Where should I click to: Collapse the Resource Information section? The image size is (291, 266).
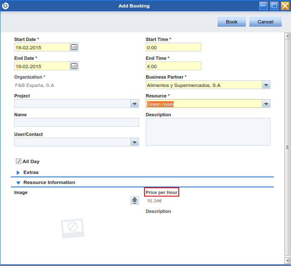click(18, 183)
